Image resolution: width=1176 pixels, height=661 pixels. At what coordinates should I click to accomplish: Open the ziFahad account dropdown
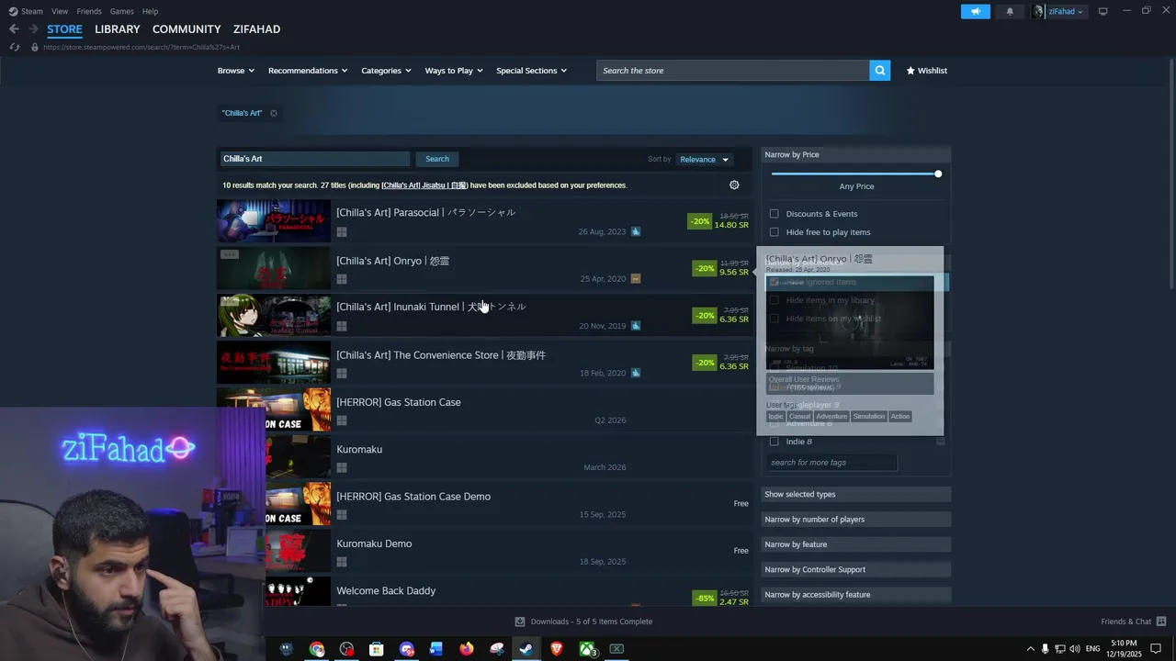pos(1066,12)
